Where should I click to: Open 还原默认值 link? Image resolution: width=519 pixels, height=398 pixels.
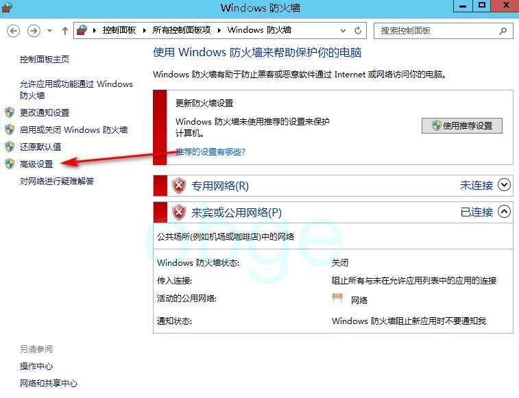40,147
